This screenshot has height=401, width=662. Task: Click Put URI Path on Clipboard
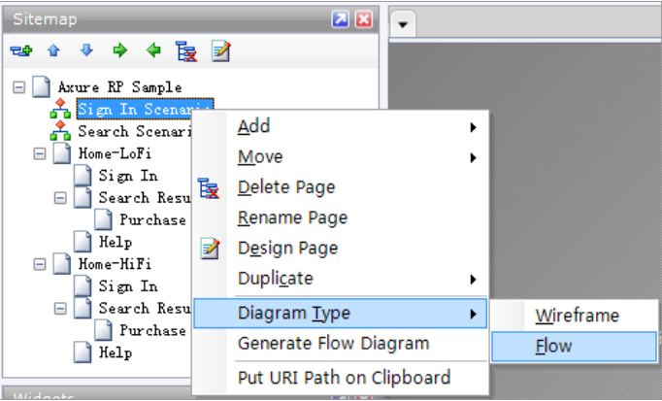coord(344,377)
